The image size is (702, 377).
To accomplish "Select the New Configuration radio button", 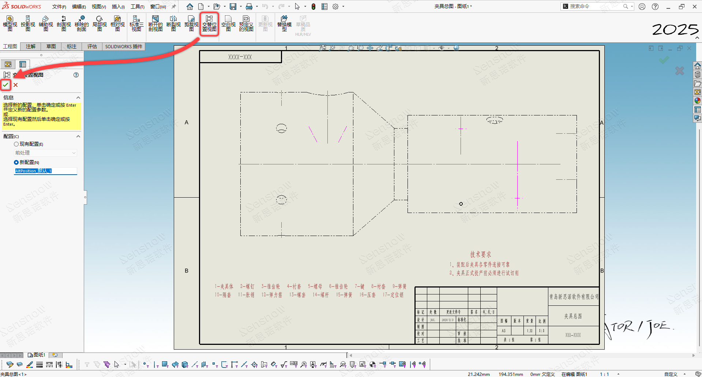I will 16,163.
